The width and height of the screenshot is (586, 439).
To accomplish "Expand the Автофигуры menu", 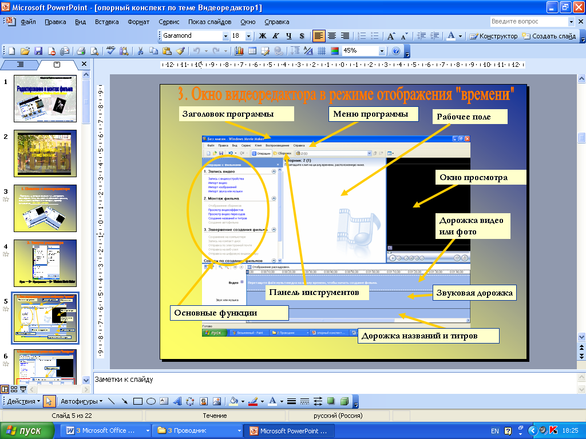I will point(81,401).
